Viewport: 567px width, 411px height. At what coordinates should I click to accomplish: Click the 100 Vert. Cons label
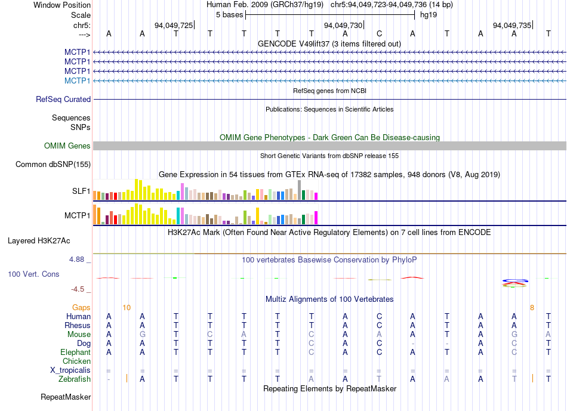click(33, 274)
